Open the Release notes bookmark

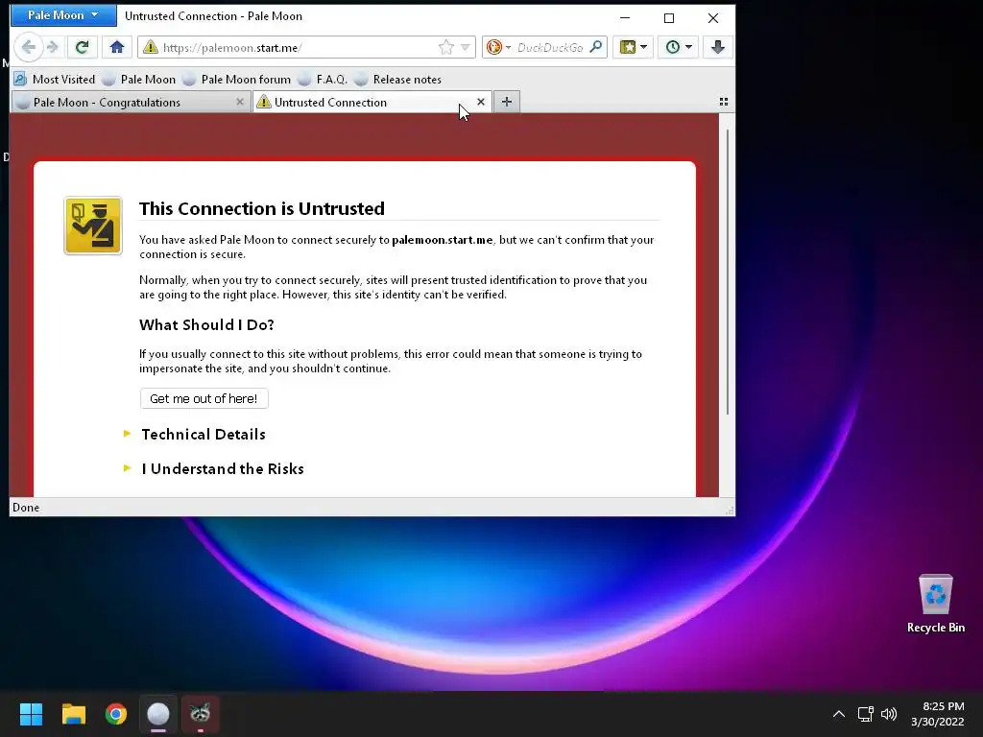(x=398, y=80)
